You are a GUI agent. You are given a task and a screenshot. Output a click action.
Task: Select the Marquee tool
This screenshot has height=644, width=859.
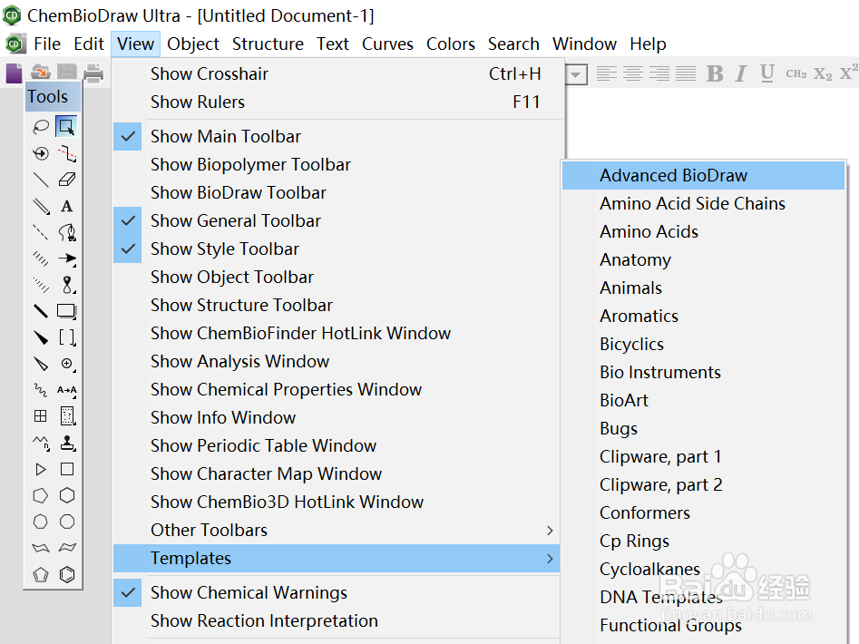(x=67, y=126)
